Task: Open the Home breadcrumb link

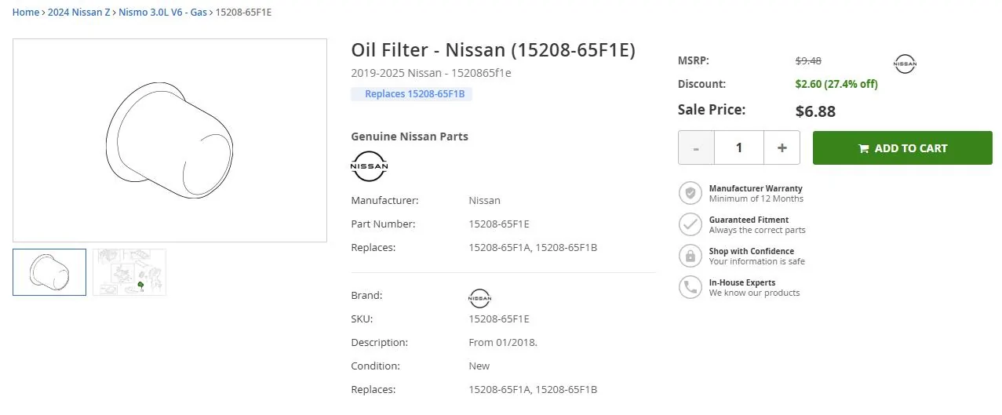Action: pos(26,13)
